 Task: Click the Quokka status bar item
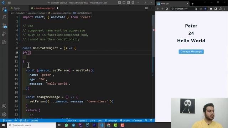tap(35, 121)
